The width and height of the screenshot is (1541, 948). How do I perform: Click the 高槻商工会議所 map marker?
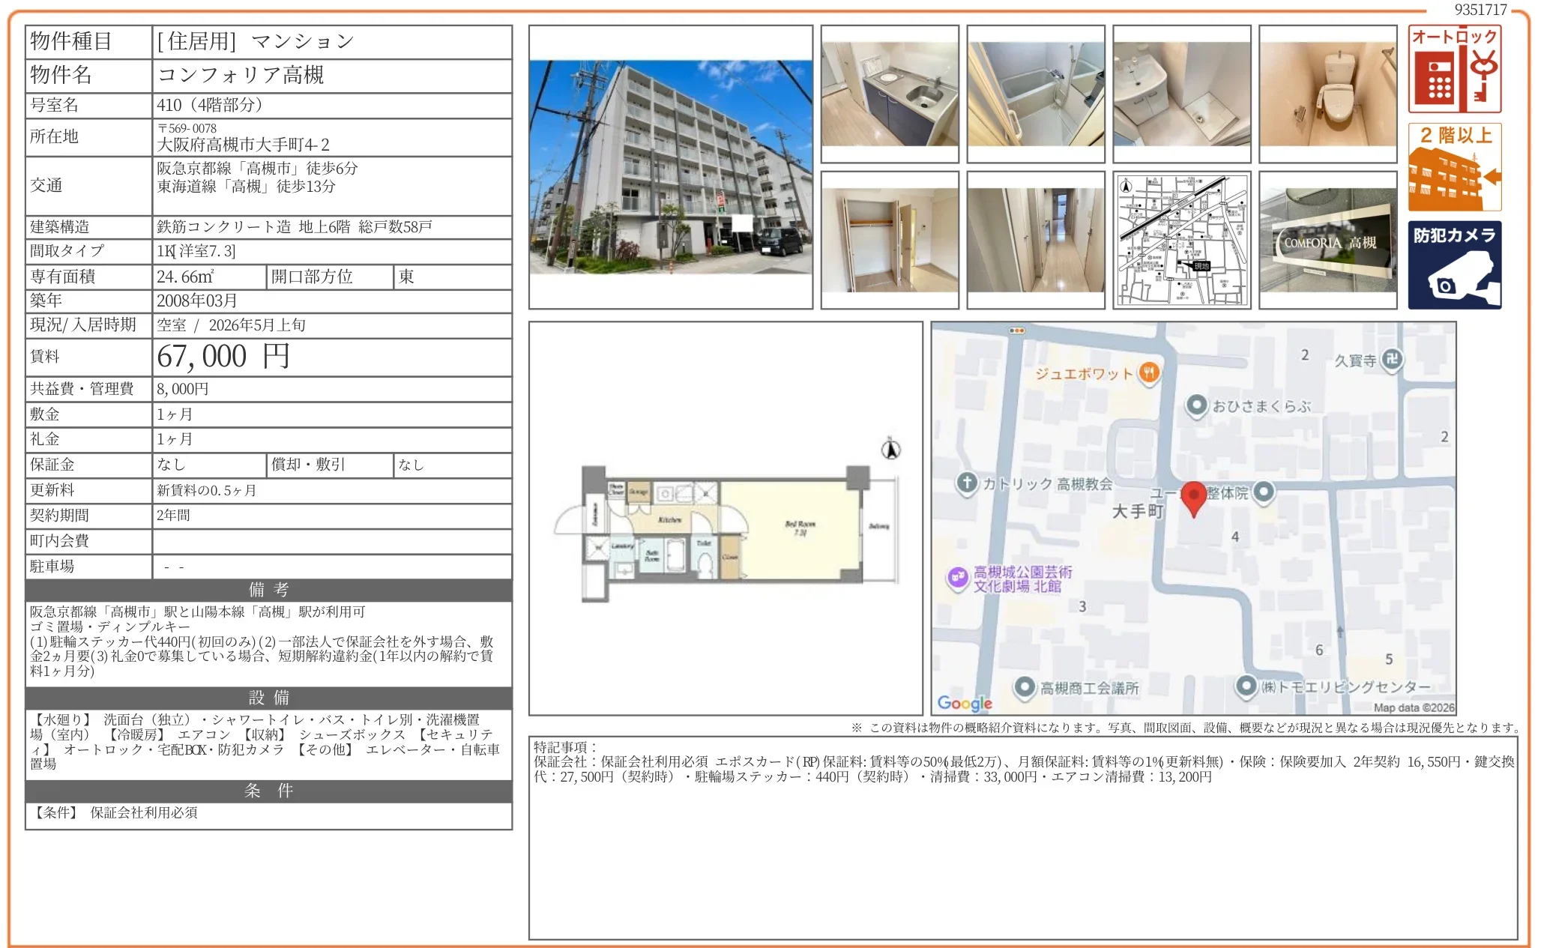pos(1025,686)
